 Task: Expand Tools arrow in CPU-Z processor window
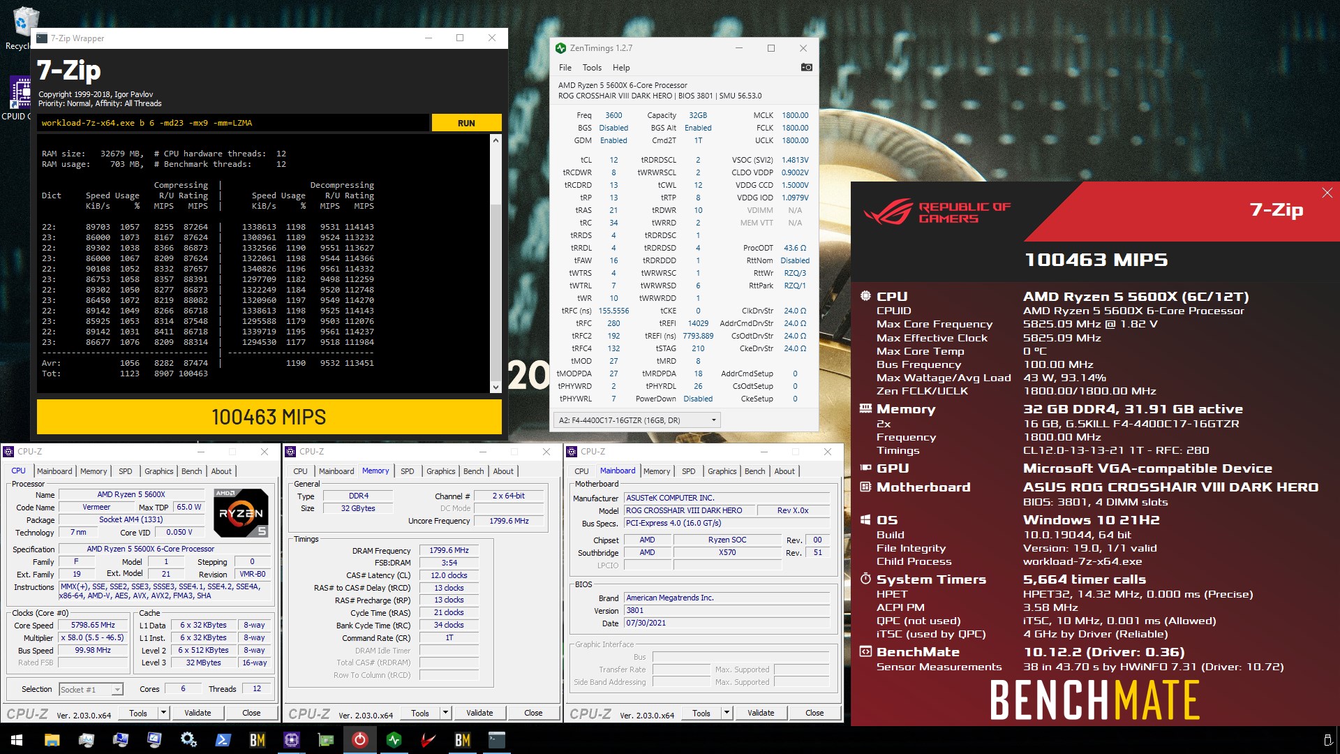(163, 713)
